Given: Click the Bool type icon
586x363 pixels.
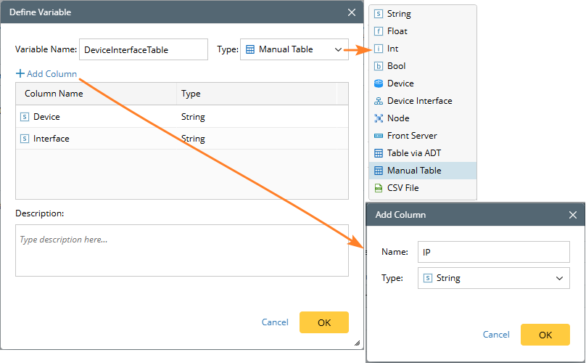Looking at the screenshot, I should pyautogui.click(x=379, y=66).
